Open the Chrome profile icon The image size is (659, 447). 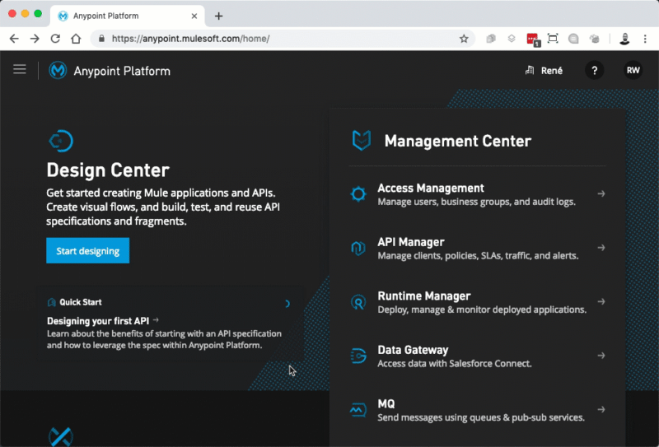[624, 39]
